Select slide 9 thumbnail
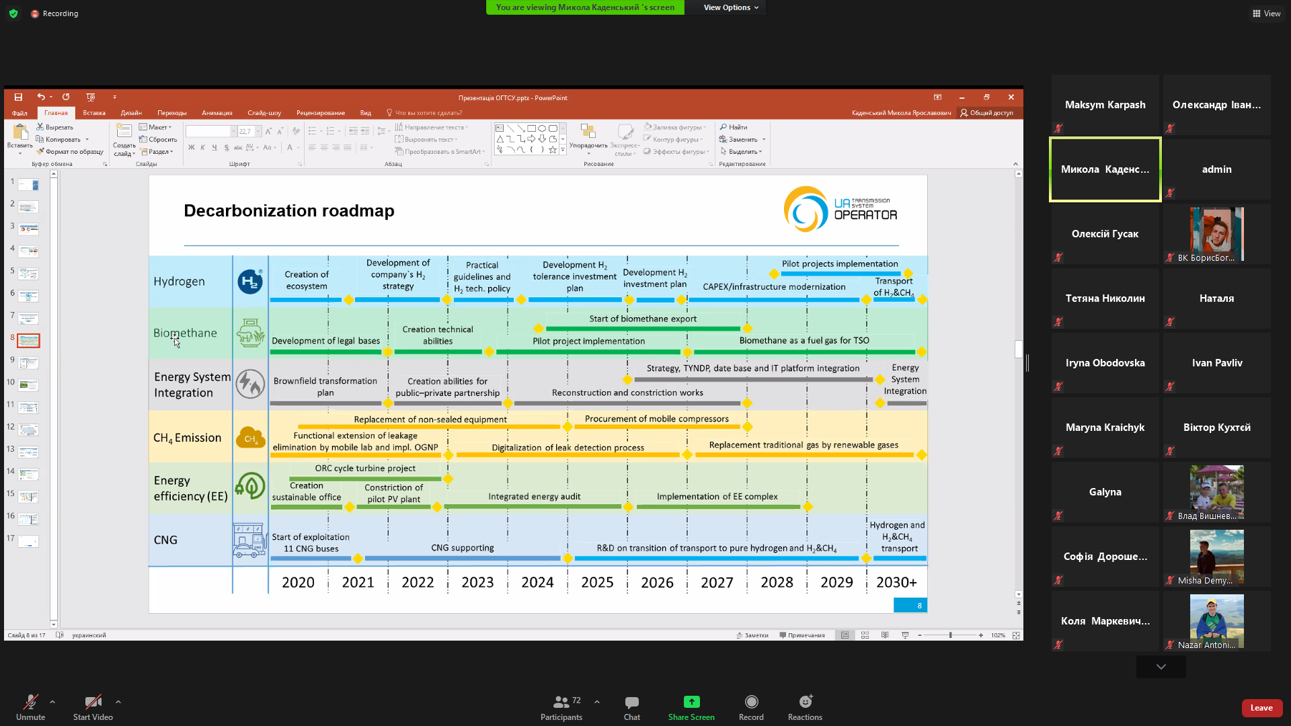This screenshot has width=1291, height=726. click(x=28, y=363)
